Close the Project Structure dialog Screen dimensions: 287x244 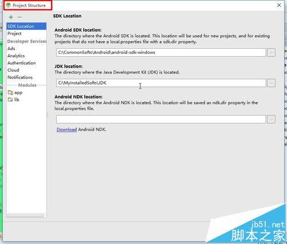coord(279,5)
